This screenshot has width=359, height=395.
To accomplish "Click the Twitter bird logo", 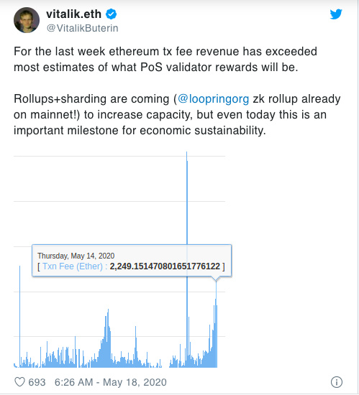I will 336,14.
